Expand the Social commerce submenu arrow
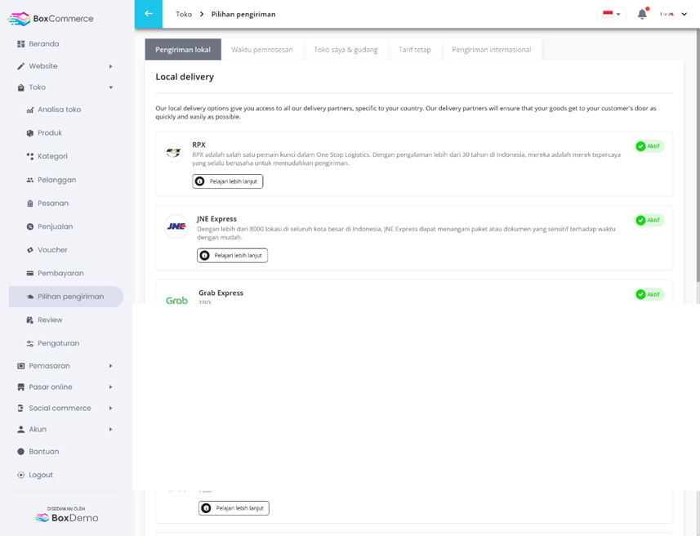The image size is (700, 536). pyautogui.click(x=111, y=409)
